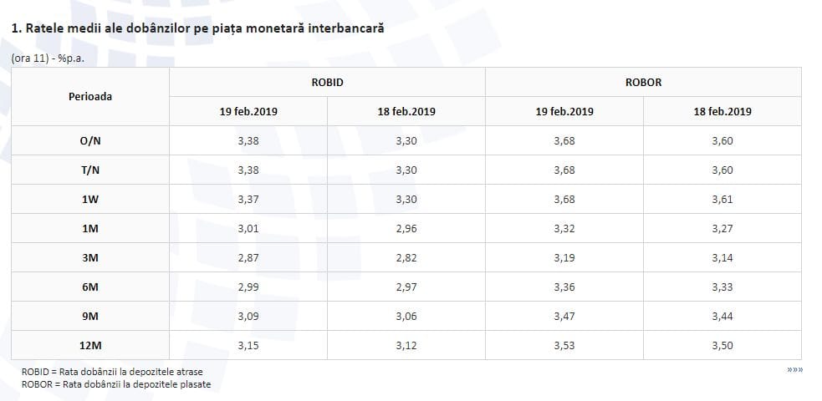
Task: Select the ROBID column header
Action: [327, 82]
